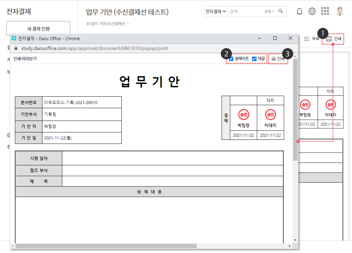
Task: Uncheck the 댓글 checkbox
Action: pos(255,59)
